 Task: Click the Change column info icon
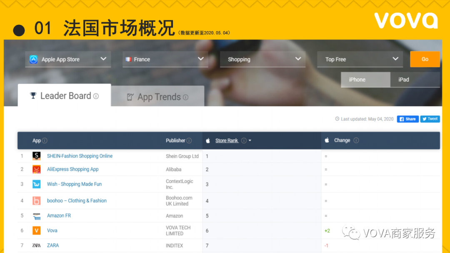356,140
